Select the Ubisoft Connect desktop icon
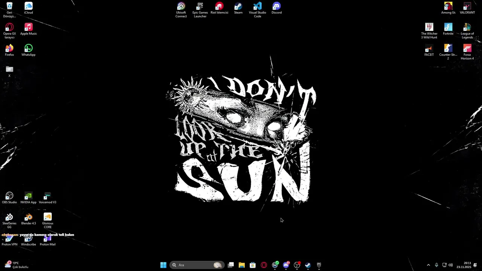Viewport: 482px width, 271px height. coord(181,10)
